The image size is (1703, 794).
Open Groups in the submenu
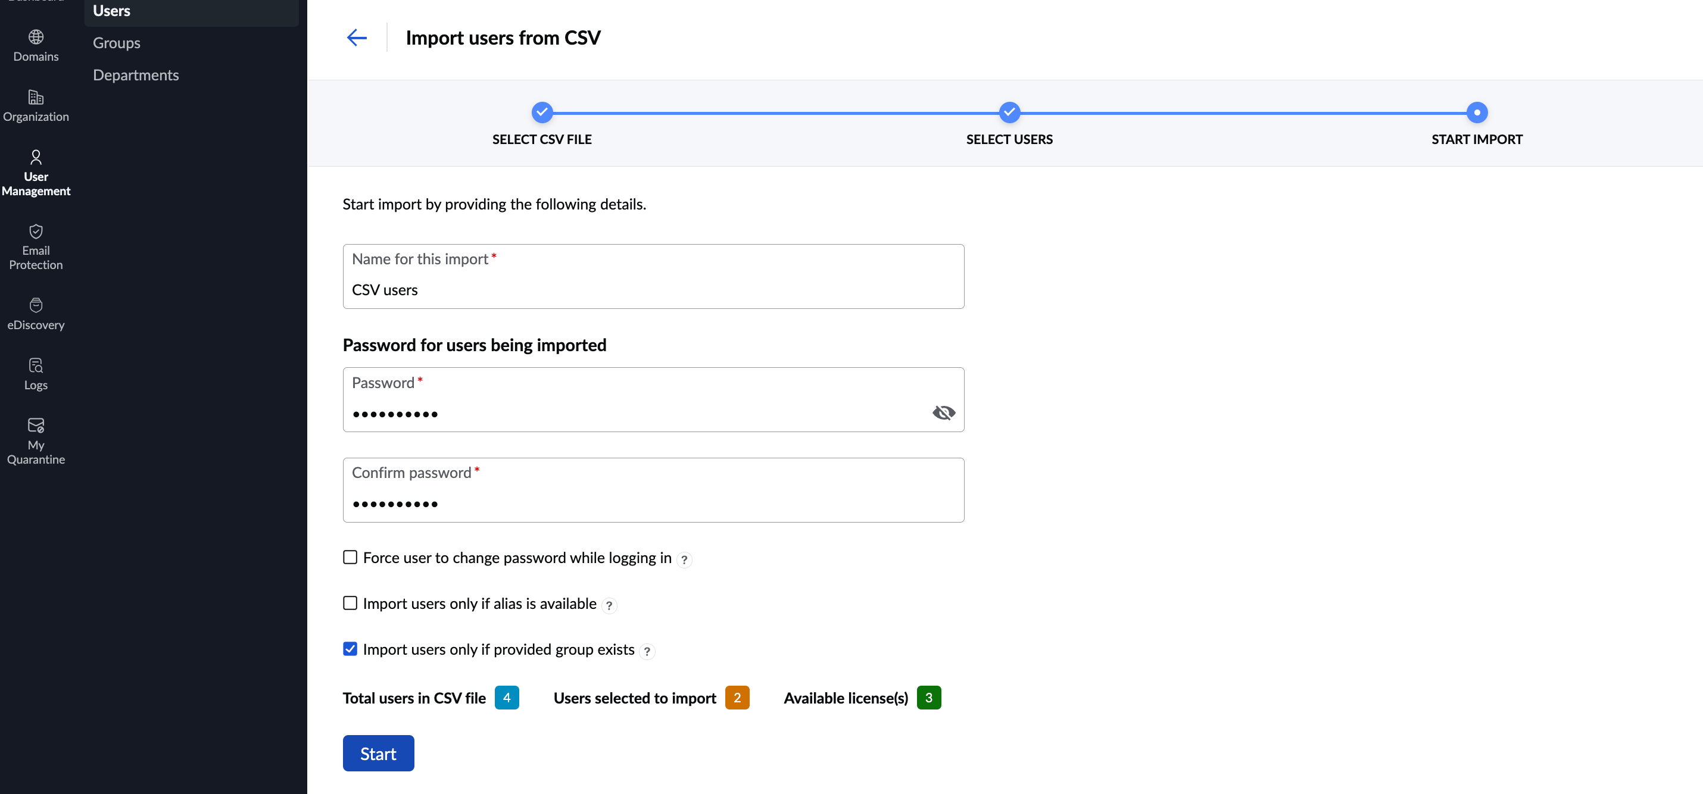pyautogui.click(x=116, y=43)
